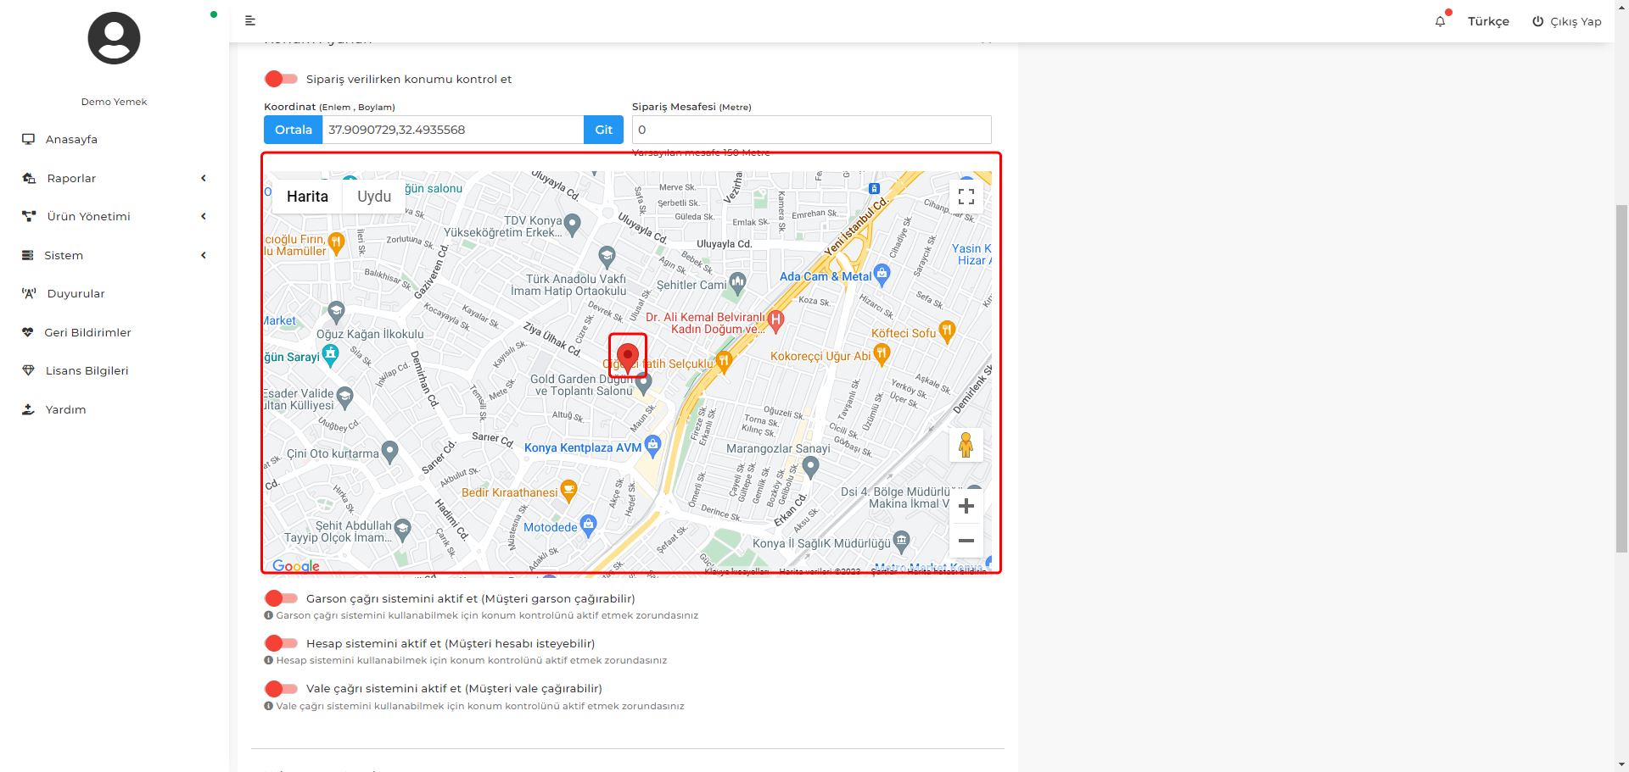The image size is (1629, 772).
Task: Click the Geri Bildirimler heart icon
Action: tap(28, 332)
